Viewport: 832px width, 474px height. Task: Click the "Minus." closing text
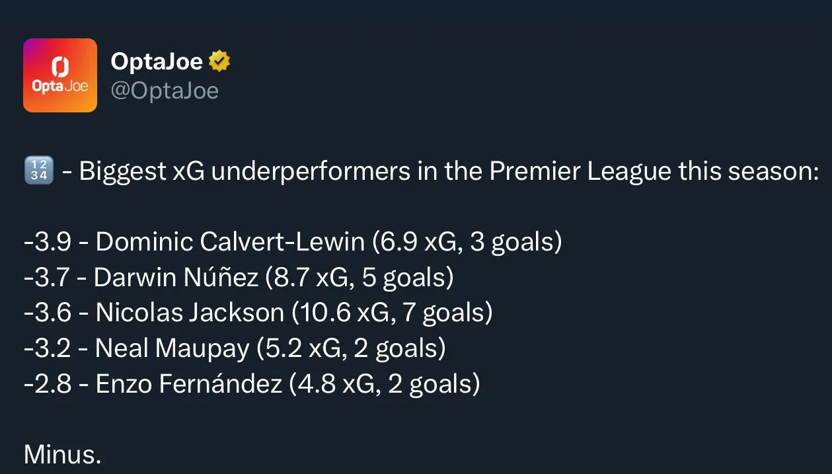(63, 454)
